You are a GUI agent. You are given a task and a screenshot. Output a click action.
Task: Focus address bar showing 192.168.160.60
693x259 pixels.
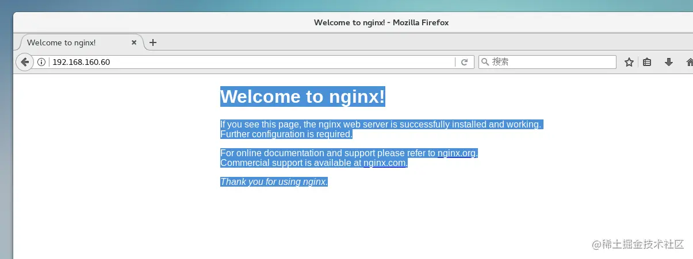[x=253, y=62]
